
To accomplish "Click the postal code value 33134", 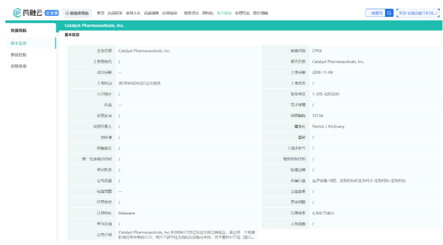I will (x=318, y=115).
